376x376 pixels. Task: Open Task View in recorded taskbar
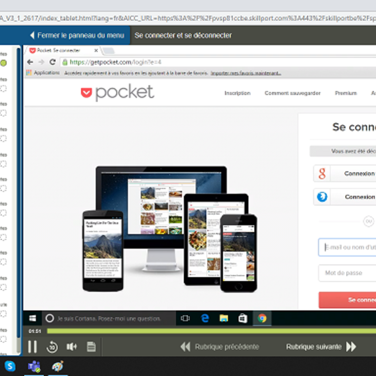pyautogui.click(x=185, y=318)
